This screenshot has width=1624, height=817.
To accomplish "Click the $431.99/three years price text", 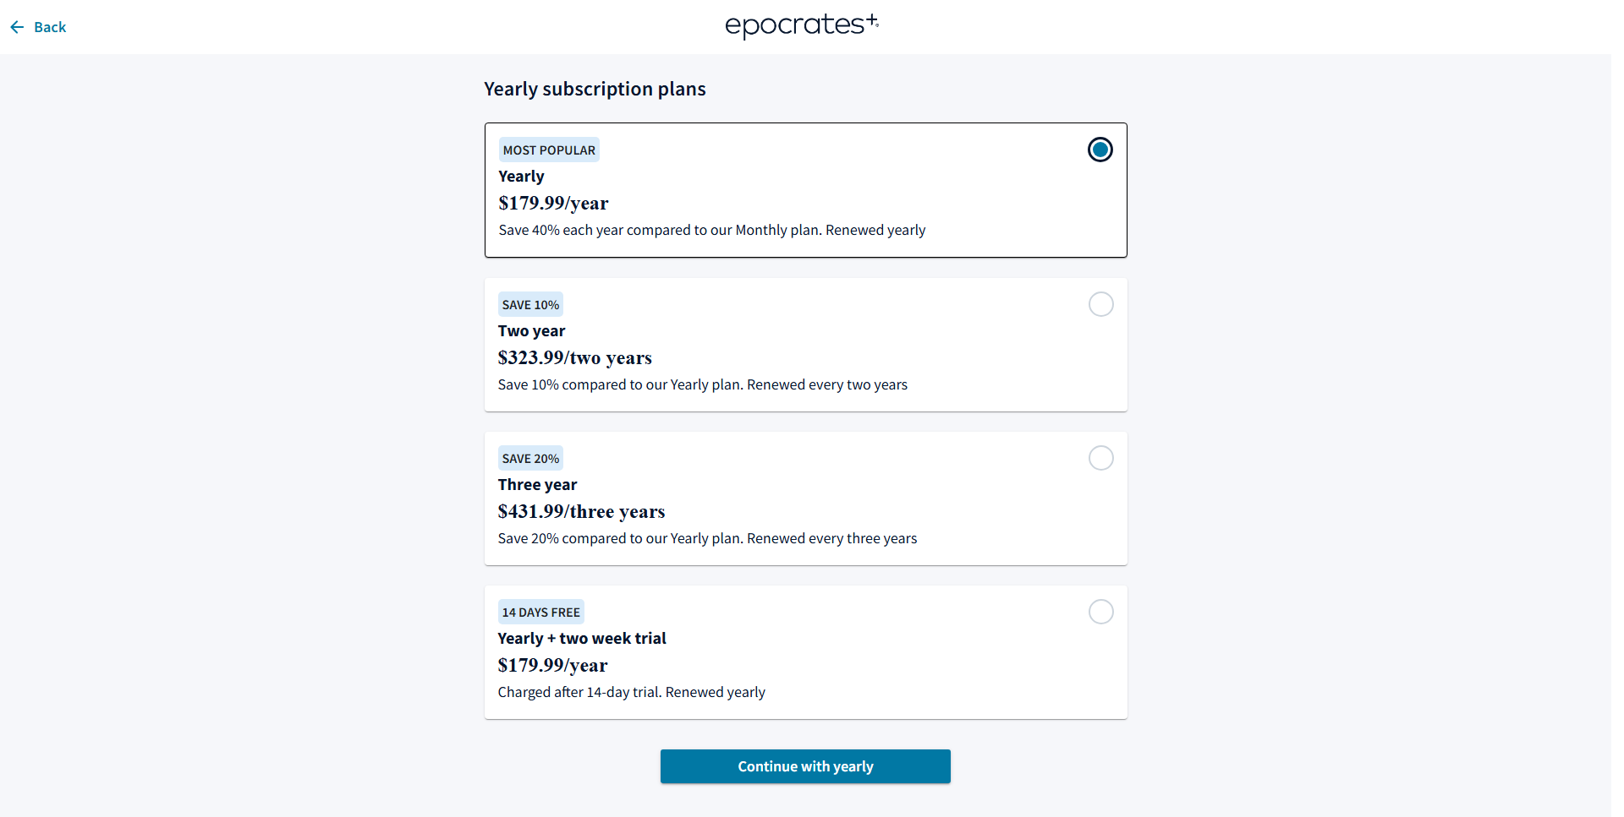I will click(581, 511).
